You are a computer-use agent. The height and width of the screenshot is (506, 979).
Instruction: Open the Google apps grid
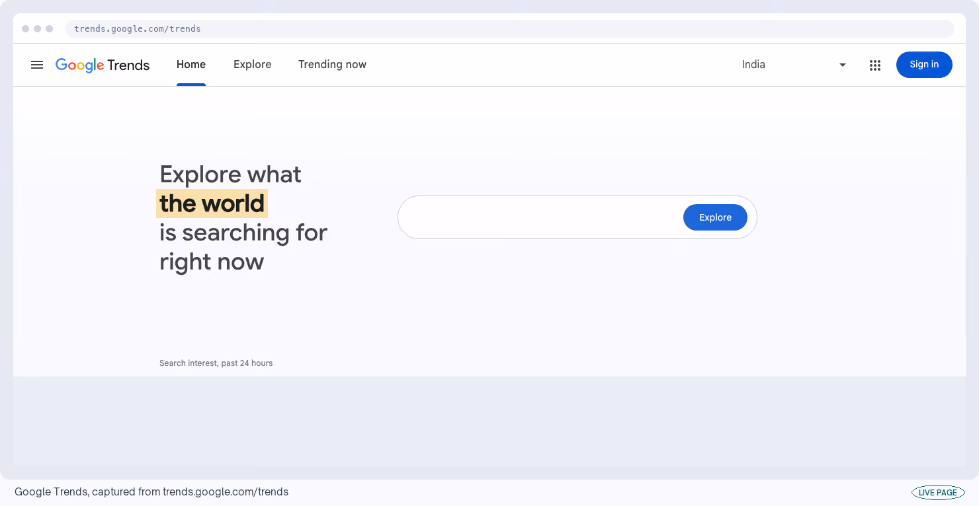click(x=875, y=65)
